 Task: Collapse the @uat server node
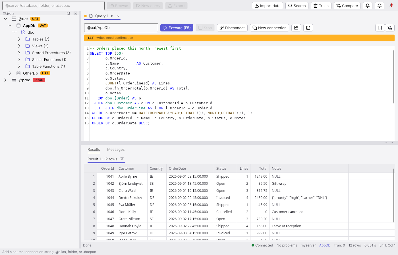(x=5, y=19)
